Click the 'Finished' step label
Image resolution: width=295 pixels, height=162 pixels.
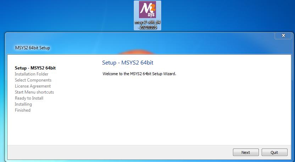point(23,110)
